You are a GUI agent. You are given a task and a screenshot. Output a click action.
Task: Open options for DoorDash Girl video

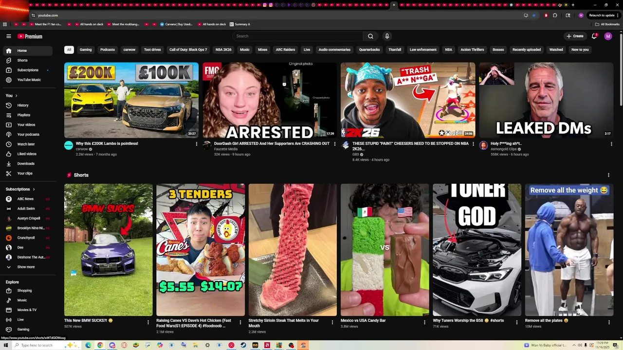click(x=334, y=144)
